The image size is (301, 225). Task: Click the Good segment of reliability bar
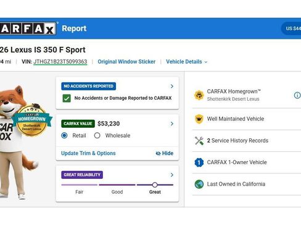tap(117, 185)
